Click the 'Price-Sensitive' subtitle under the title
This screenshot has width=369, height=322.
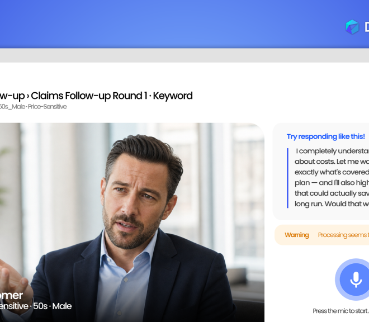click(x=48, y=107)
